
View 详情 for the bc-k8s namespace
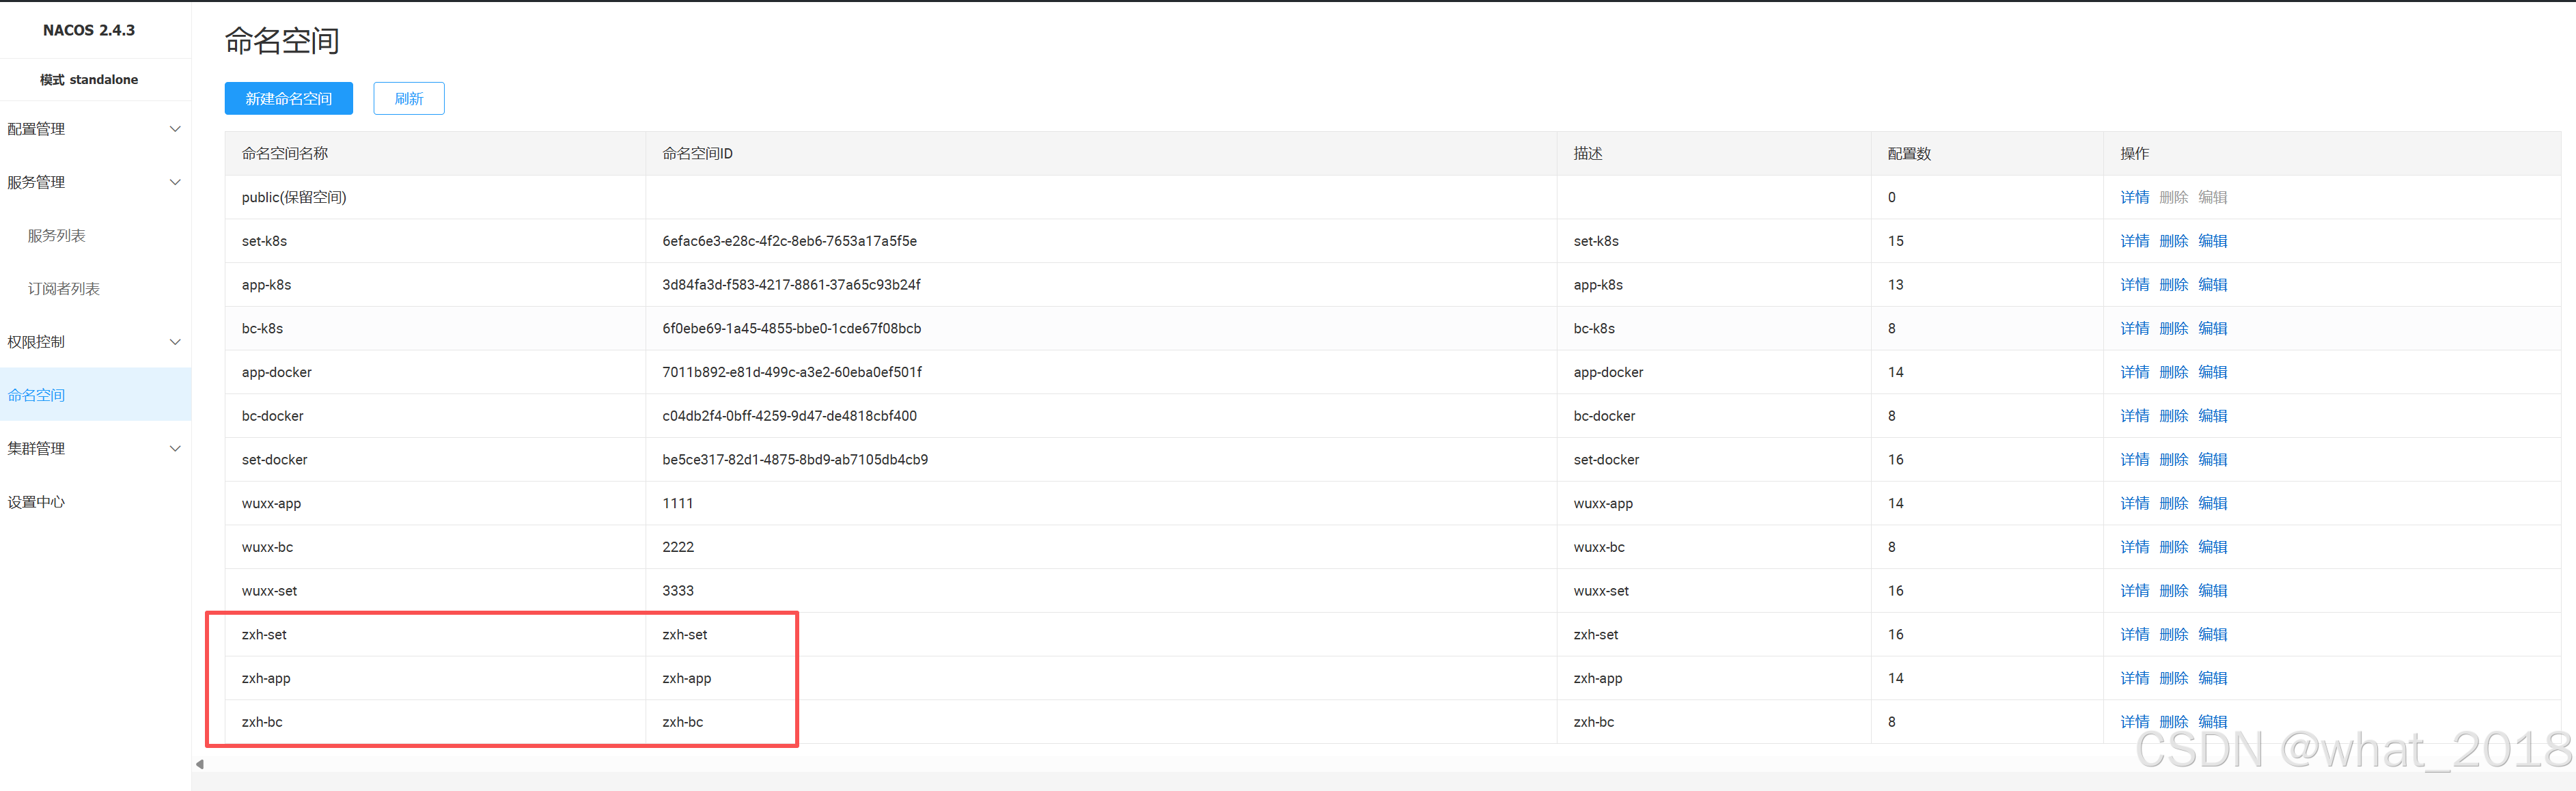click(x=2134, y=328)
